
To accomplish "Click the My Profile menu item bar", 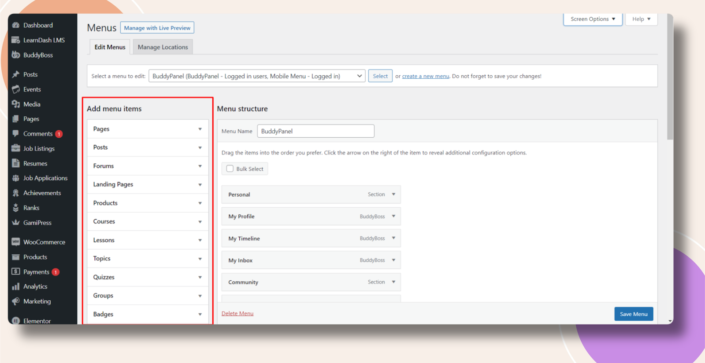I will pyautogui.click(x=311, y=216).
